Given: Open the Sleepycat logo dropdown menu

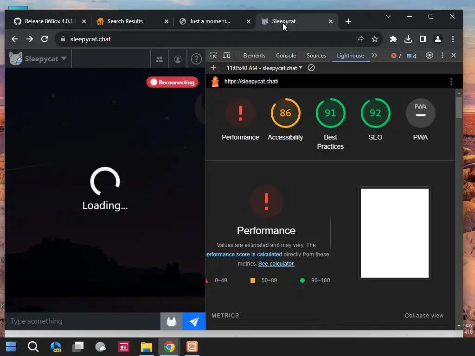Looking at the screenshot, I should [38, 59].
